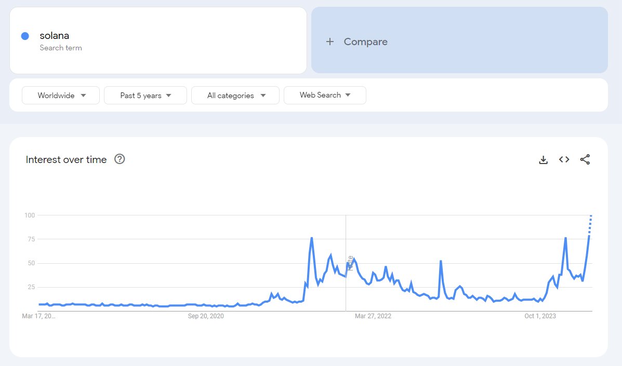Click the 25 value axis label

[31, 287]
